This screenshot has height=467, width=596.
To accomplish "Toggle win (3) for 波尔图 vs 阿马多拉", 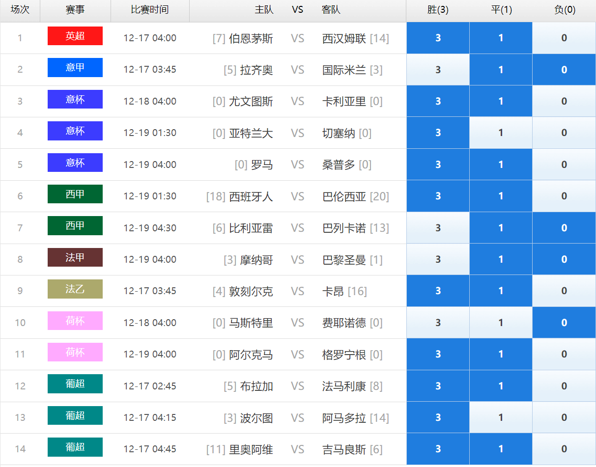I will (x=438, y=417).
